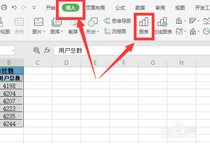Image resolution: width=210 pixels, height=144 pixels.
Task: Expand the 图片 dropdown arrow
Action: [44, 32]
